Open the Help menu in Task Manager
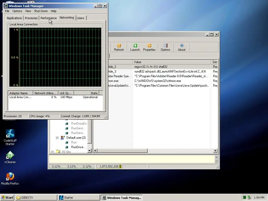 pyautogui.click(x=53, y=11)
